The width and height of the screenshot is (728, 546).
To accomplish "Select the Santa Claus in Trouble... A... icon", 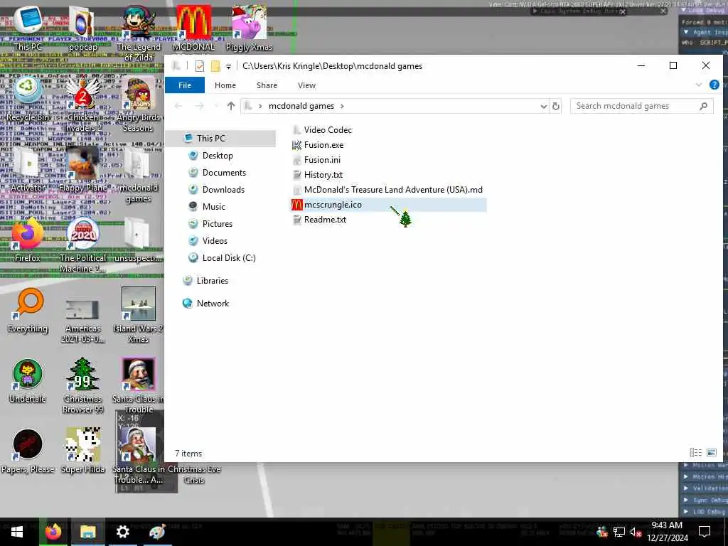I will (x=138, y=456).
